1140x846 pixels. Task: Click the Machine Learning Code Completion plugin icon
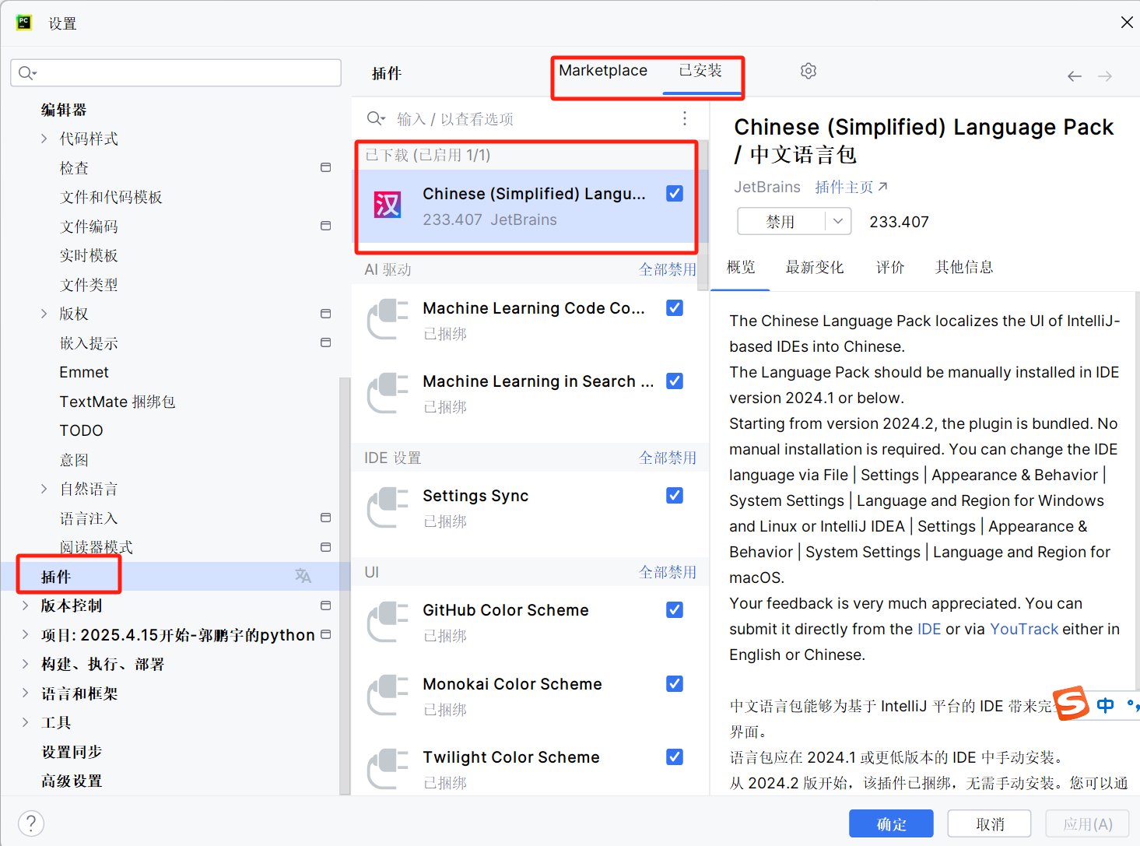point(388,320)
